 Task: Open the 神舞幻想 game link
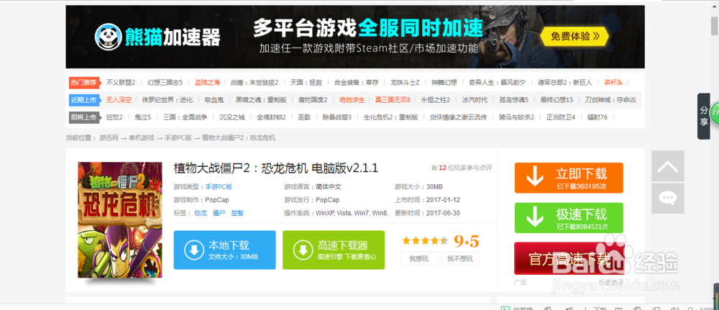(444, 83)
